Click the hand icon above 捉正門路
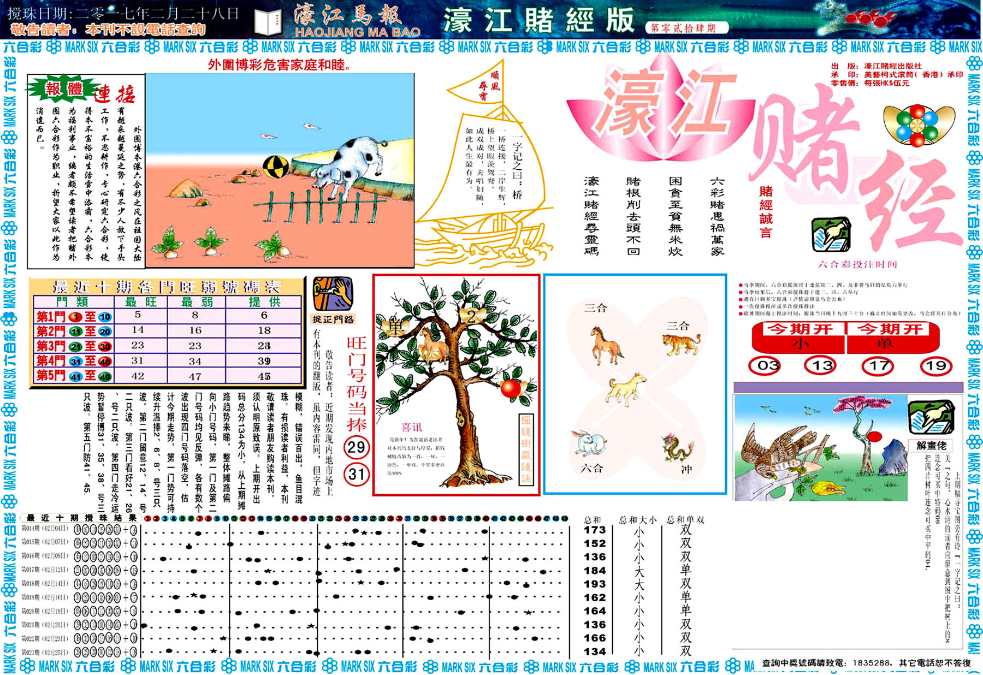 pyautogui.click(x=333, y=294)
